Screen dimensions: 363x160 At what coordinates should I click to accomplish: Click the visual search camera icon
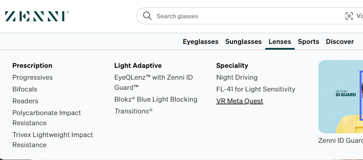[349, 16]
